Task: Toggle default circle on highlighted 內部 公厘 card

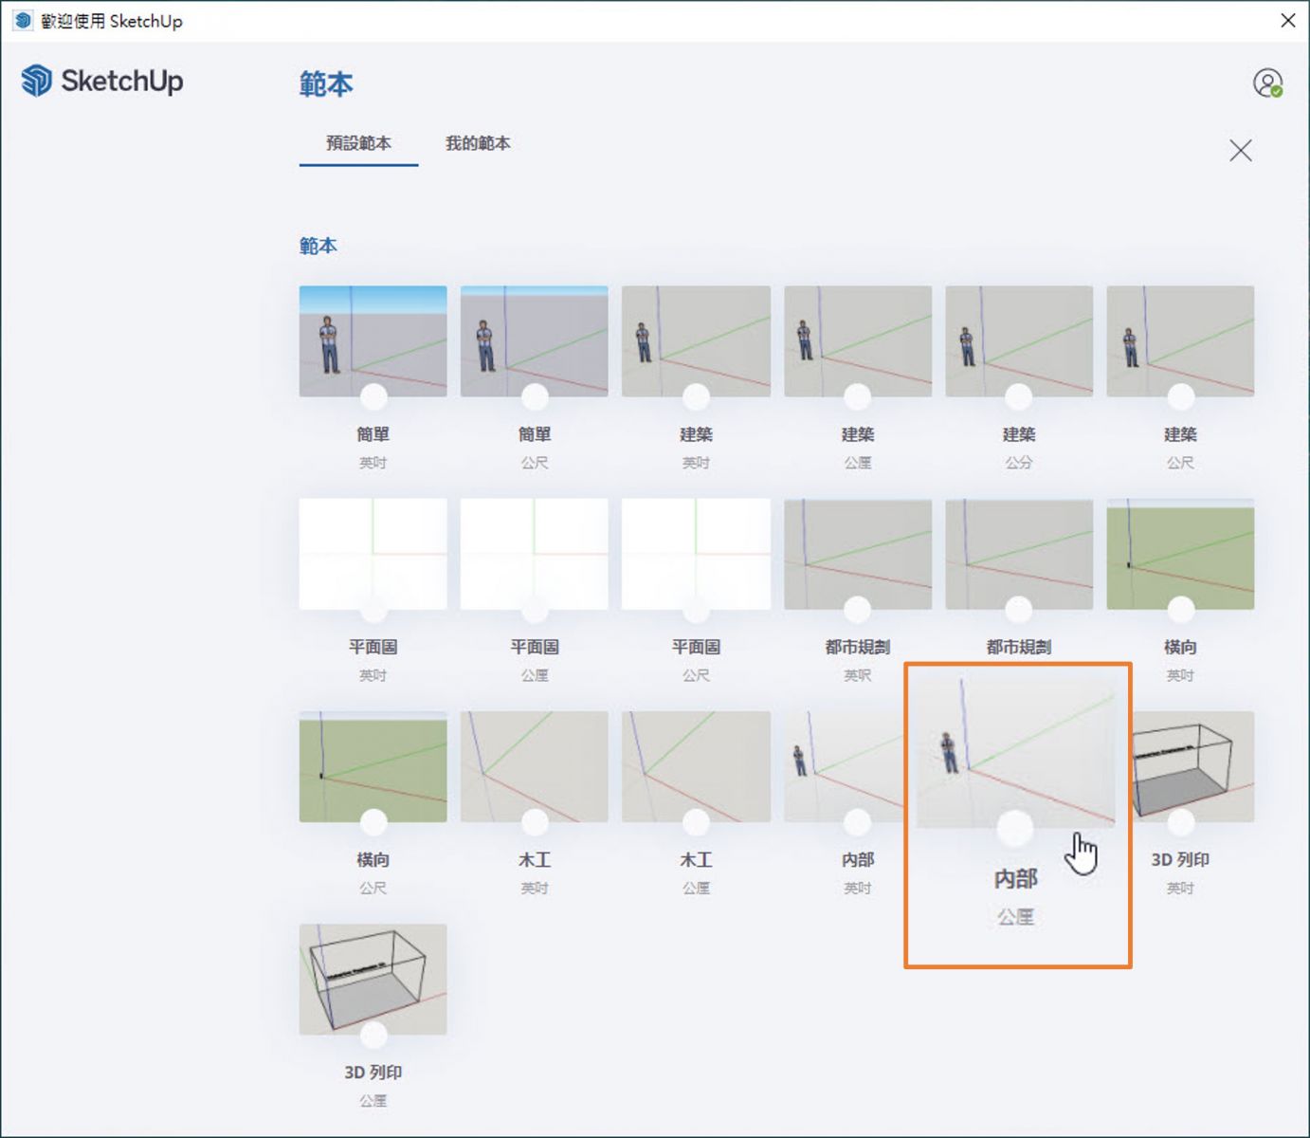Action: click(1015, 828)
